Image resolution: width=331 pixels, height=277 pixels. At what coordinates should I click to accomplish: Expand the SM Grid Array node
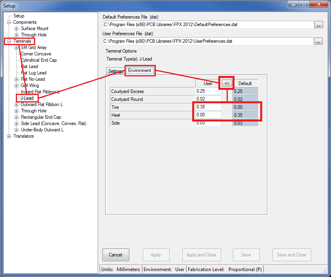point(16,47)
